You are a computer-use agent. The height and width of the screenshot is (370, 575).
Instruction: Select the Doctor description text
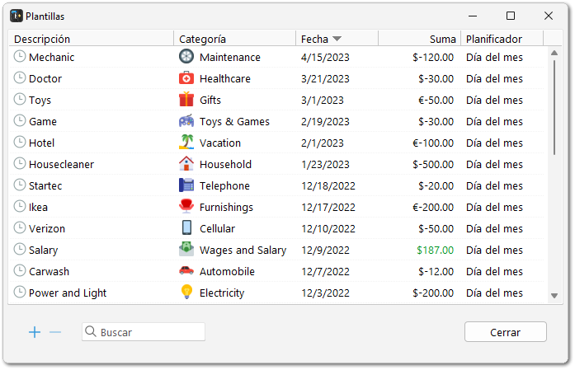coord(45,78)
